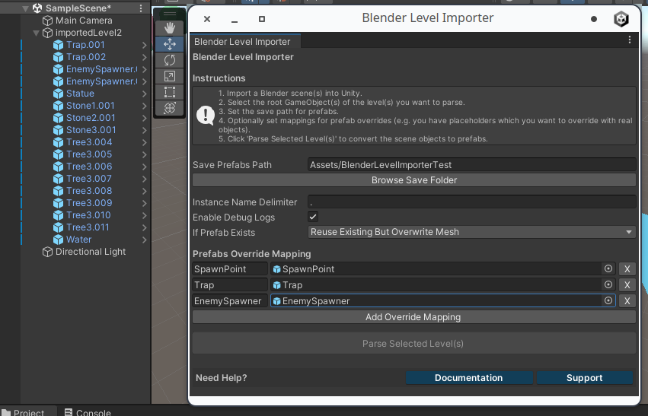
Task: Click the Save Prefabs Path field
Action: 471,165
